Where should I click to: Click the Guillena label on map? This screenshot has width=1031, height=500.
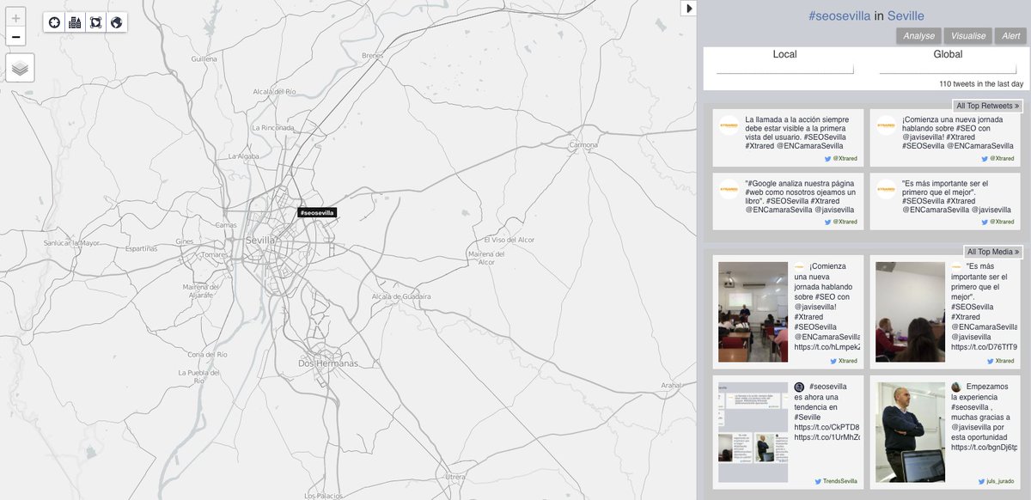pos(204,59)
